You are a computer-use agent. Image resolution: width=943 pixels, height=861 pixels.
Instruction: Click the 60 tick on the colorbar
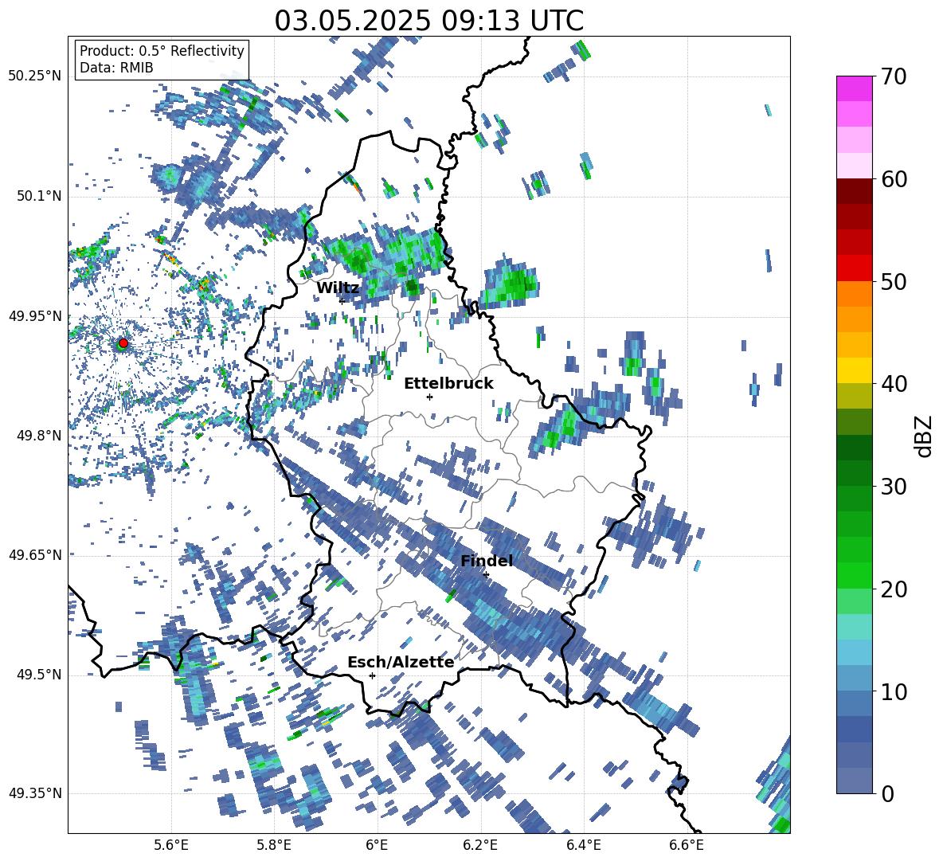[893, 179]
